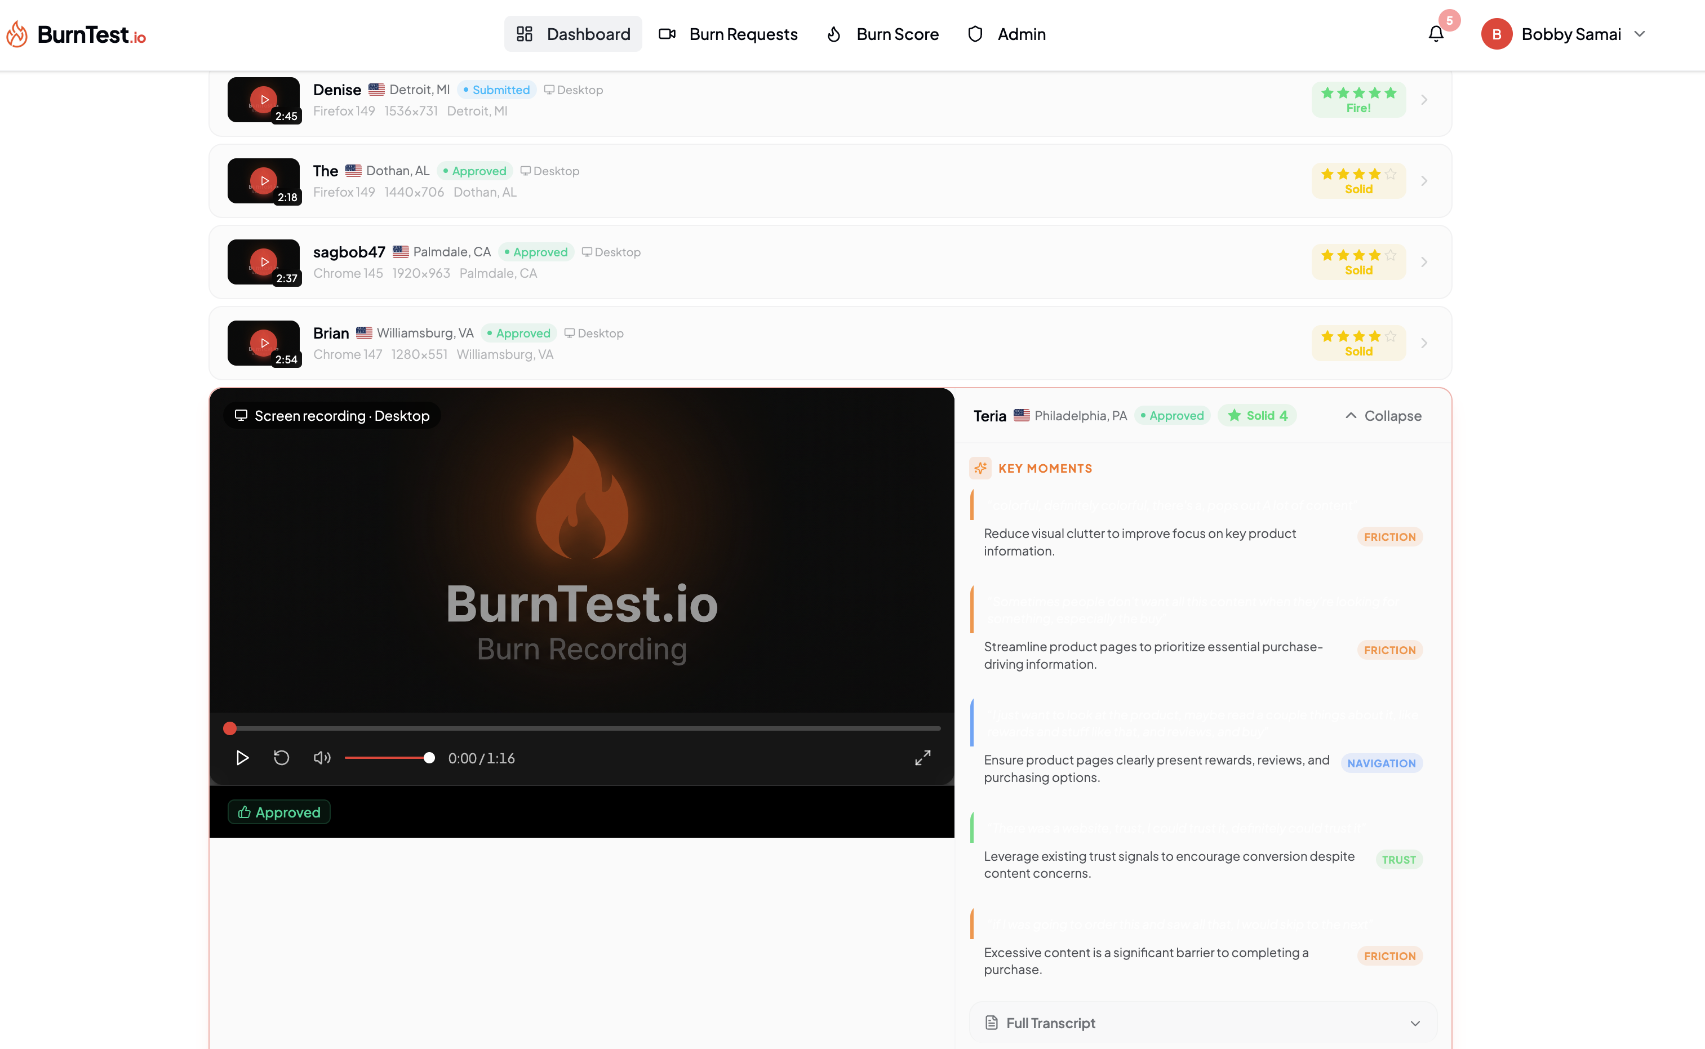Select the Excessive content barrier key moment
This screenshot has height=1049, width=1705.
1146,961
